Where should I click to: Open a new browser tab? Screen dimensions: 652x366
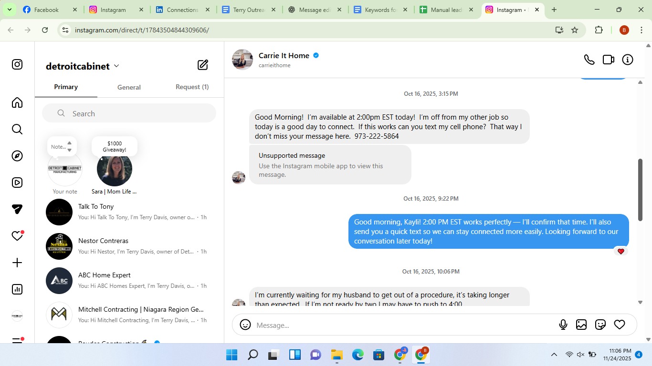point(554,10)
